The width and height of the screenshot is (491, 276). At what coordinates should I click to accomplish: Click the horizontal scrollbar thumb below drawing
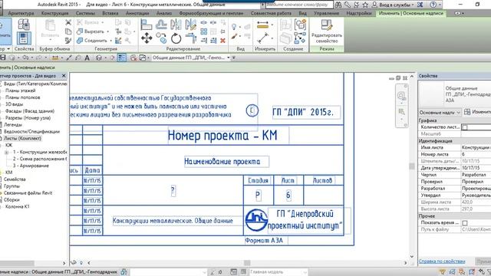[x=247, y=263]
